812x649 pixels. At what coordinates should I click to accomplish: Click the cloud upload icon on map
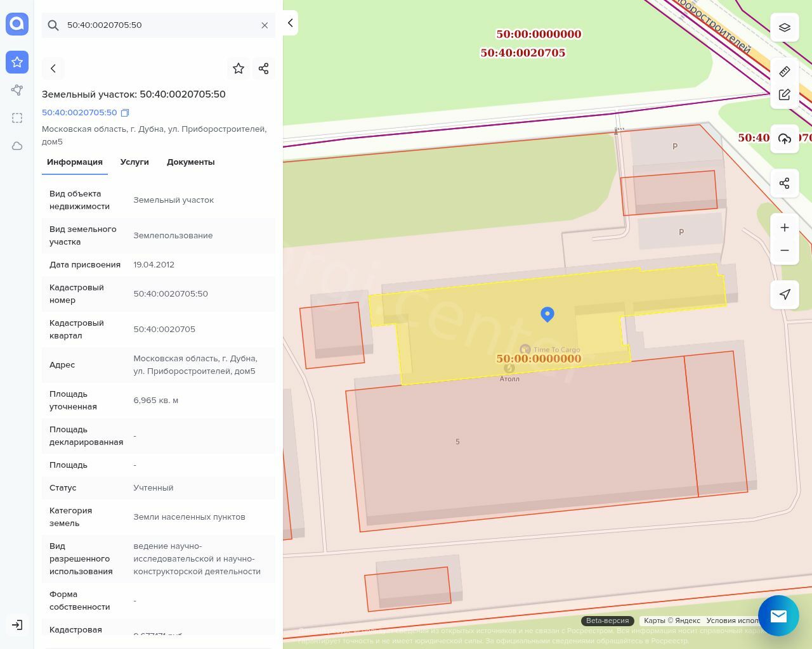click(x=785, y=139)
